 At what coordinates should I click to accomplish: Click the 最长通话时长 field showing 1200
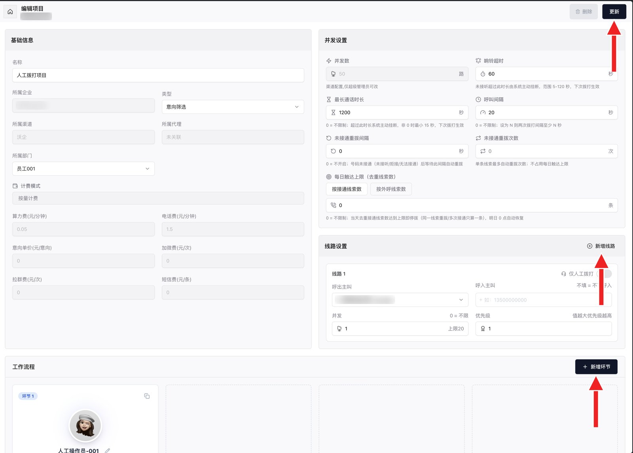click(397, 113)
